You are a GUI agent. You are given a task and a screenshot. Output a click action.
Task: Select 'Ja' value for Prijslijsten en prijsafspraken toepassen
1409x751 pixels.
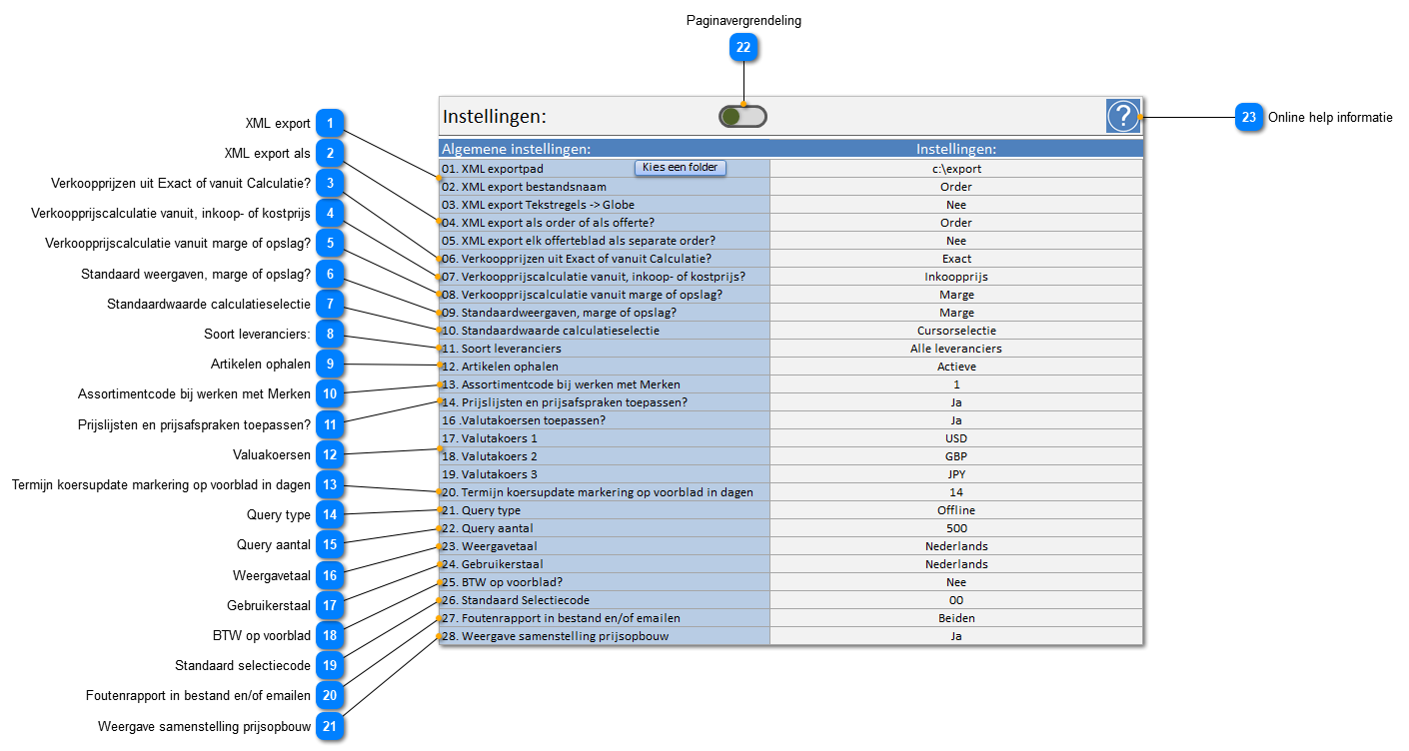pyautogui.click(x=956, y=402)
